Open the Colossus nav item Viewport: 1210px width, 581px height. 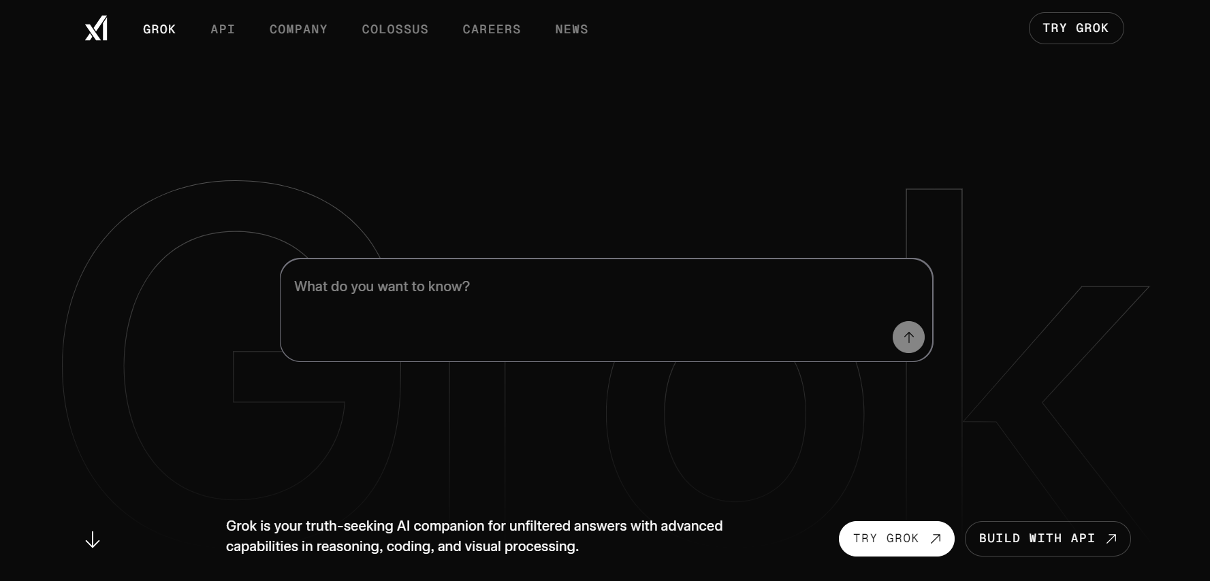tap(395, 29)
